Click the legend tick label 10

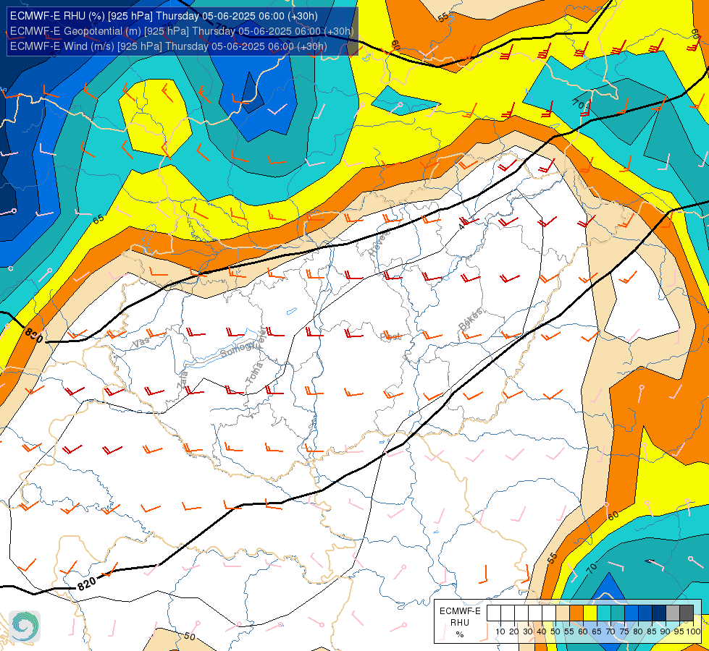pyautogui.click(x=500, y=631)
